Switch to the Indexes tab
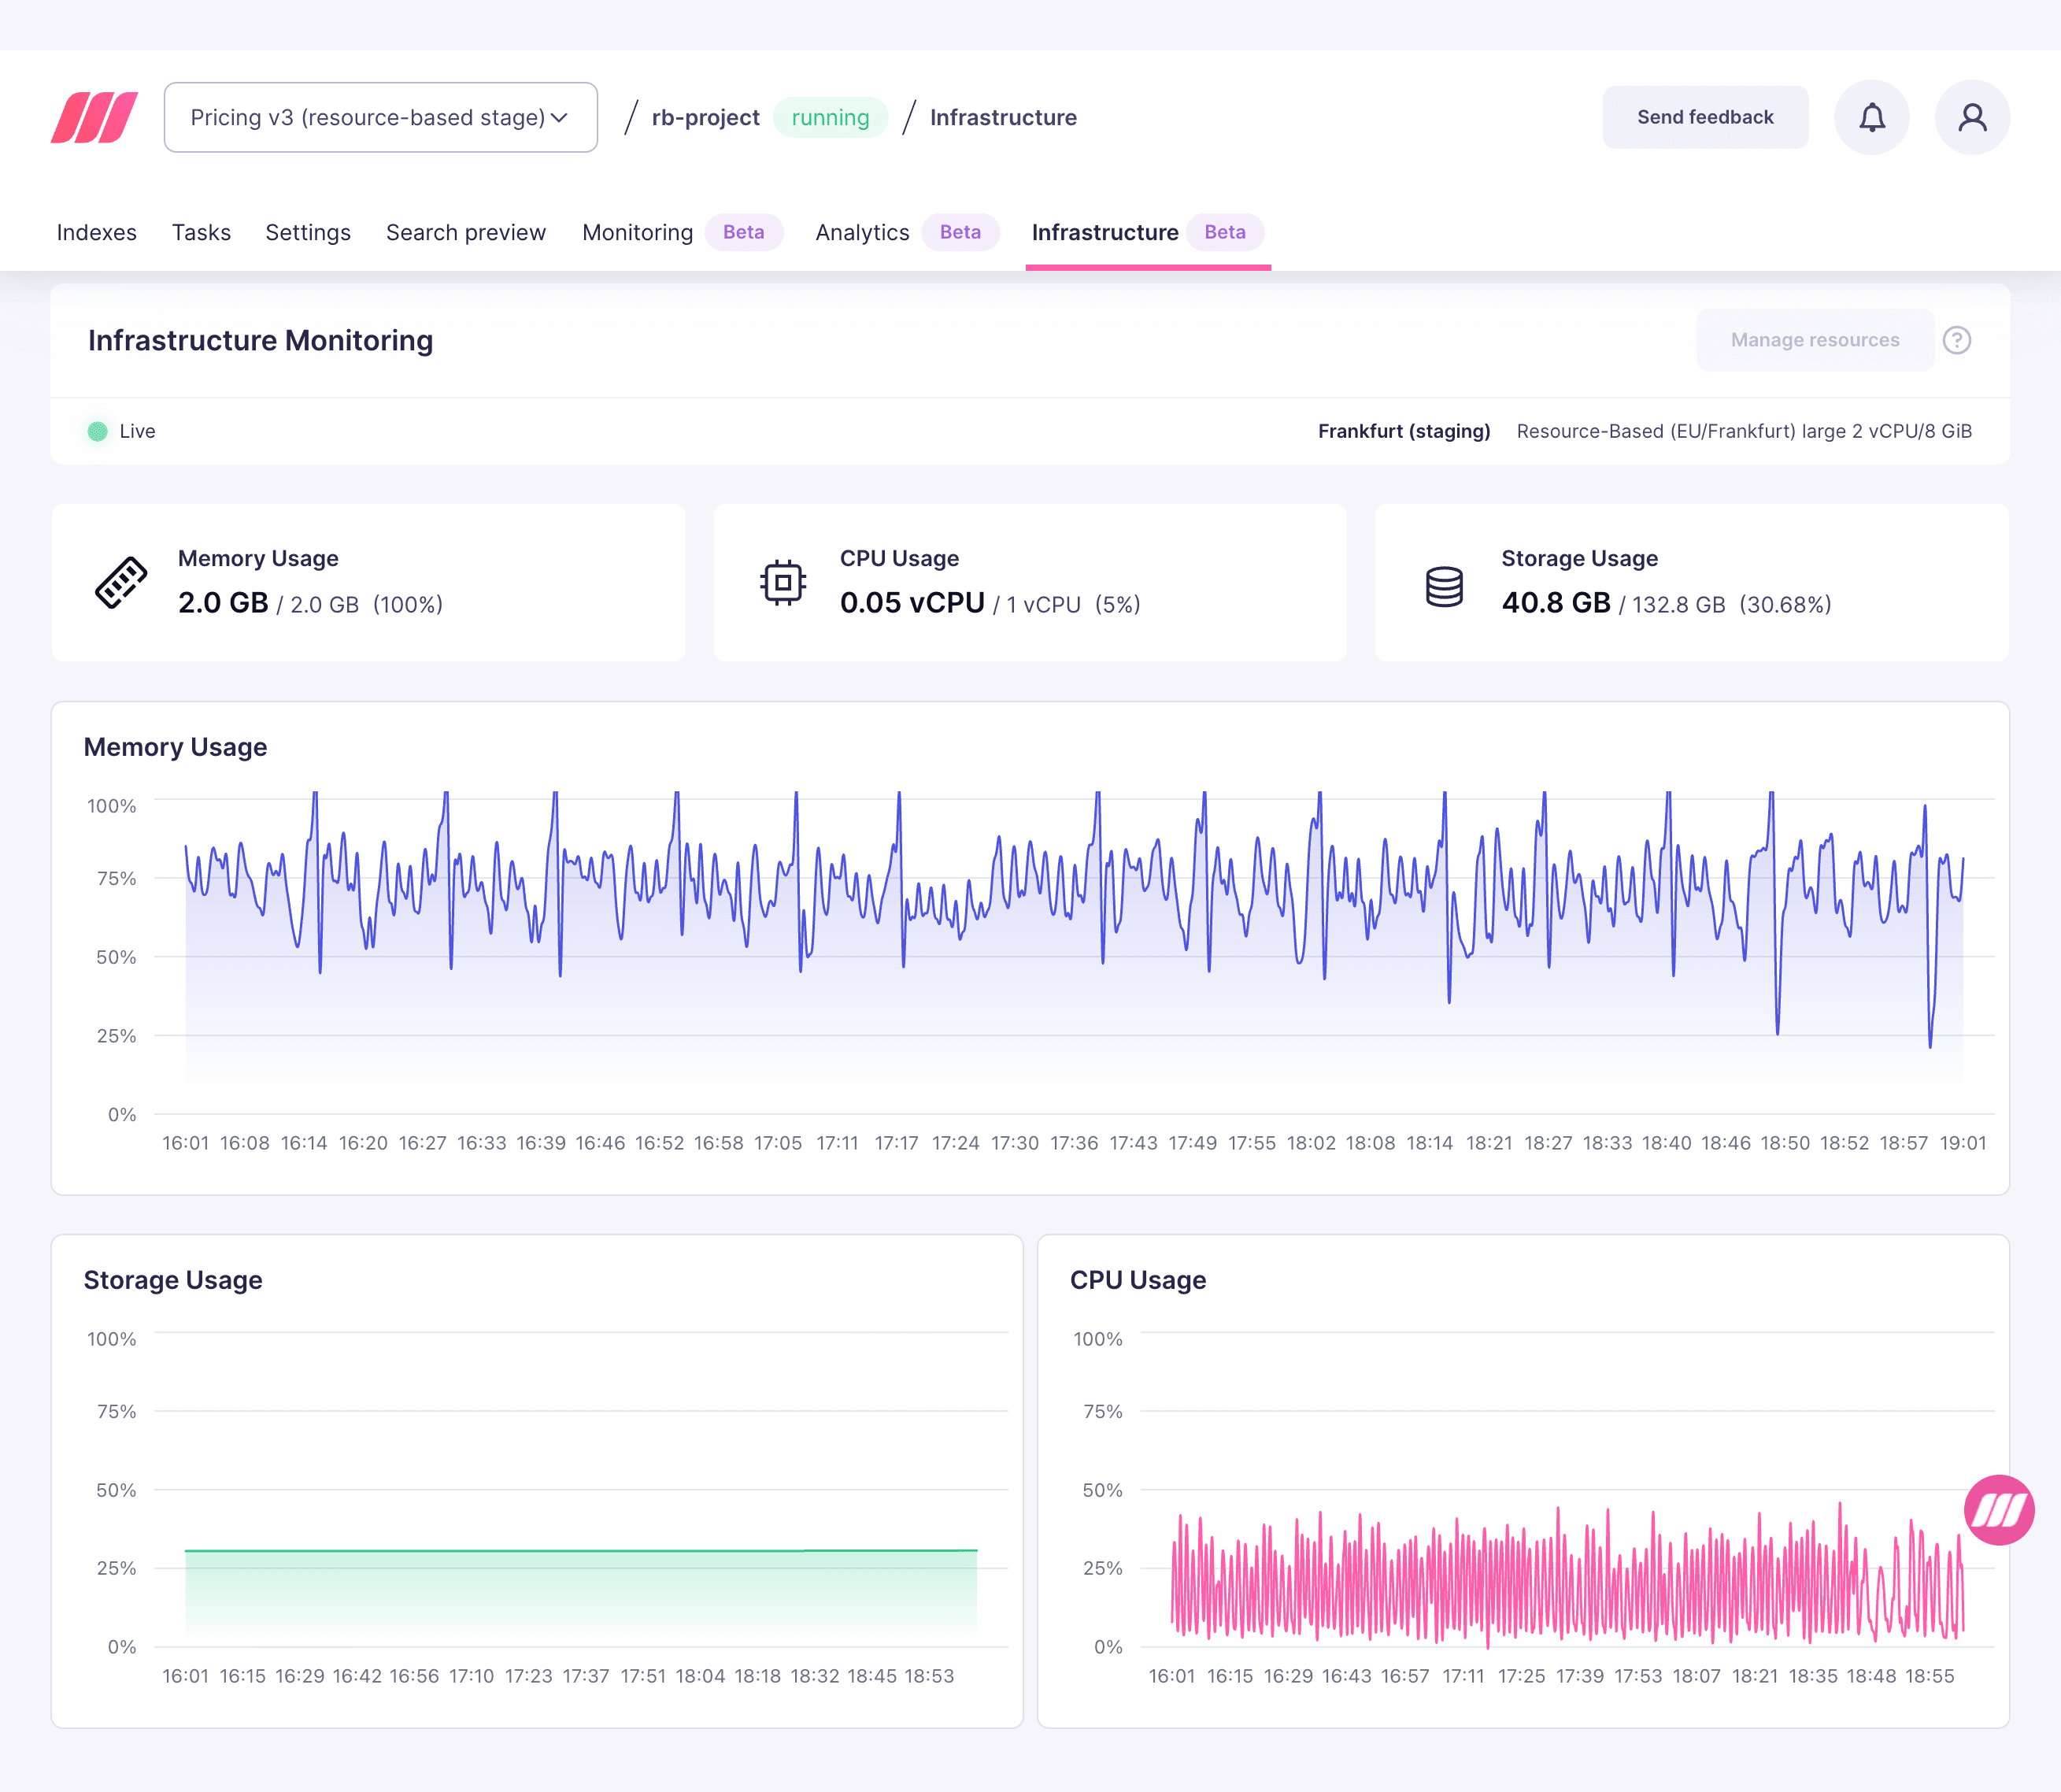 tap(96, 232)
